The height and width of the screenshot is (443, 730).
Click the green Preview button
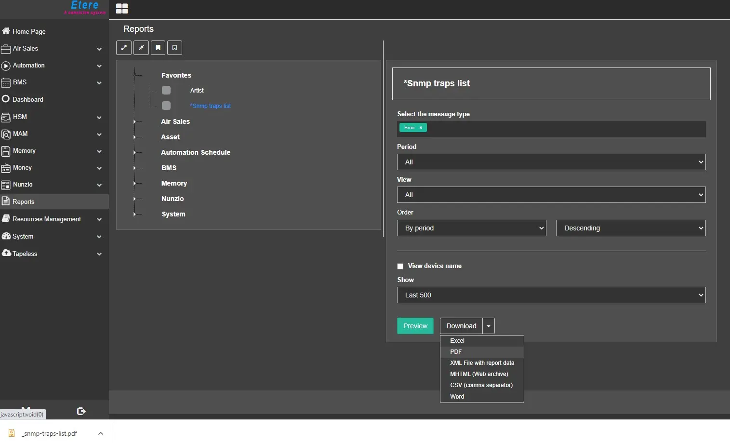(415, 326)
